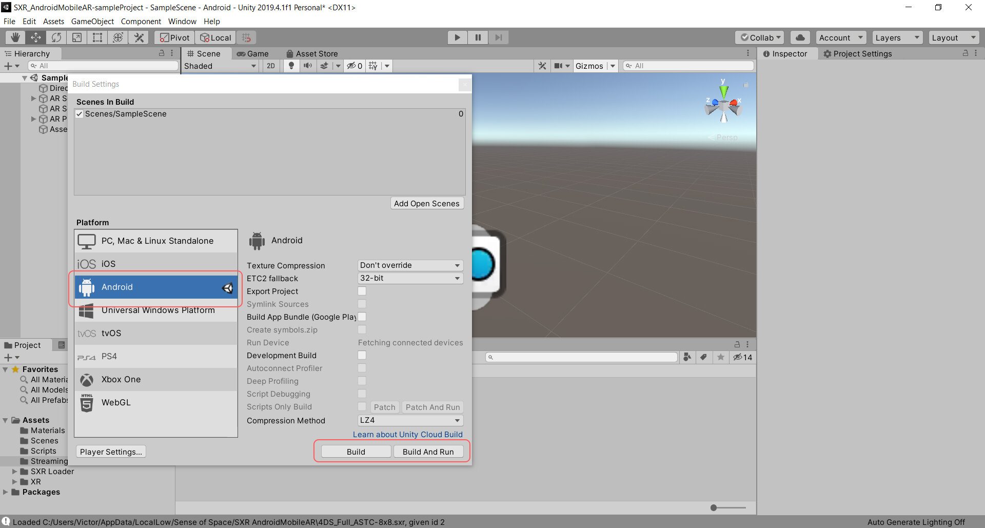Enable Export Project checkbox

coord(362,291)
